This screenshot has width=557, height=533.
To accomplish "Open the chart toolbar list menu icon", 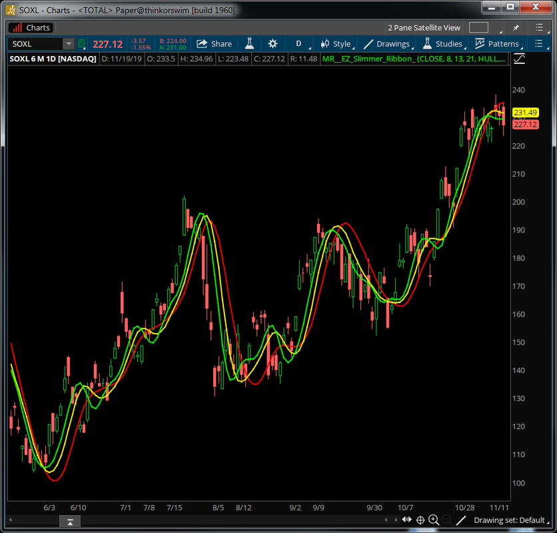I will (539, 44).
